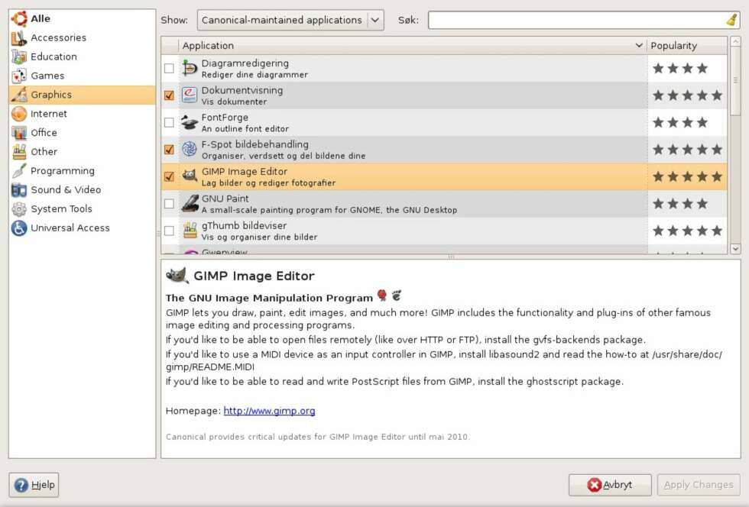
Task: Click the Sound & Video icon
Action: tap(19, 190)
